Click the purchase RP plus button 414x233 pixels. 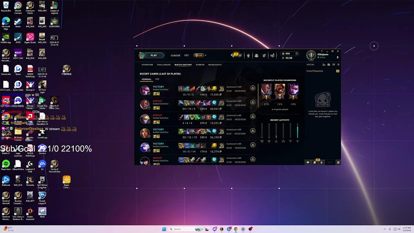point(297,54)
